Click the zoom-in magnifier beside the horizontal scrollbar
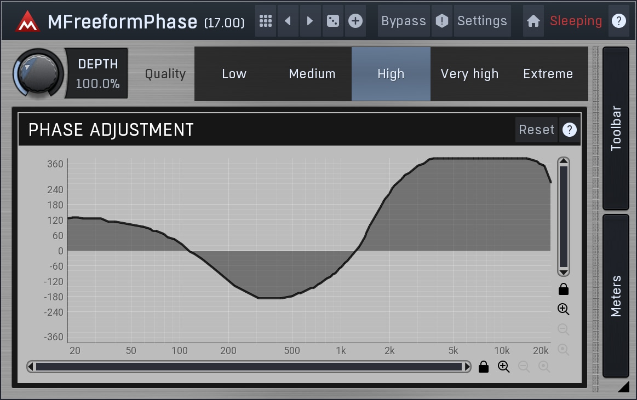 click(503, 367)
